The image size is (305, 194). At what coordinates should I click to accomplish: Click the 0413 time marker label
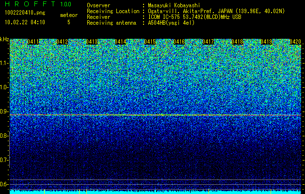coord(92,42)
